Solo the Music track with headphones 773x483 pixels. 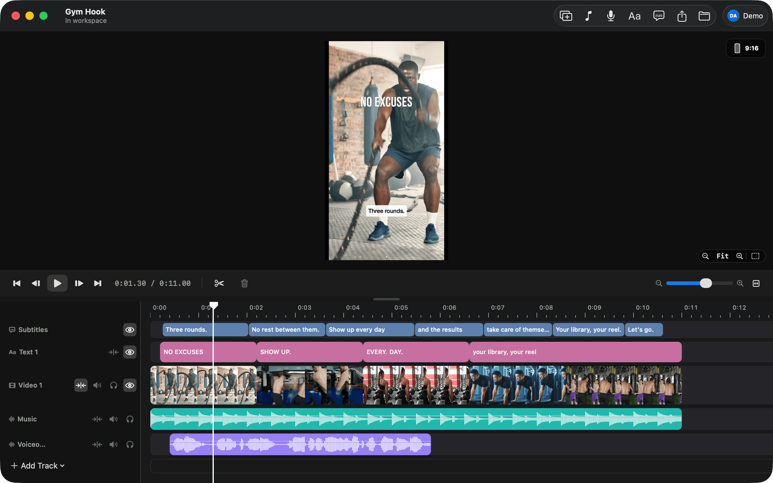pos(130,419)
